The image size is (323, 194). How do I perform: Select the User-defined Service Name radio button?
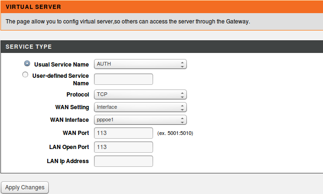[x=25, y=75]
